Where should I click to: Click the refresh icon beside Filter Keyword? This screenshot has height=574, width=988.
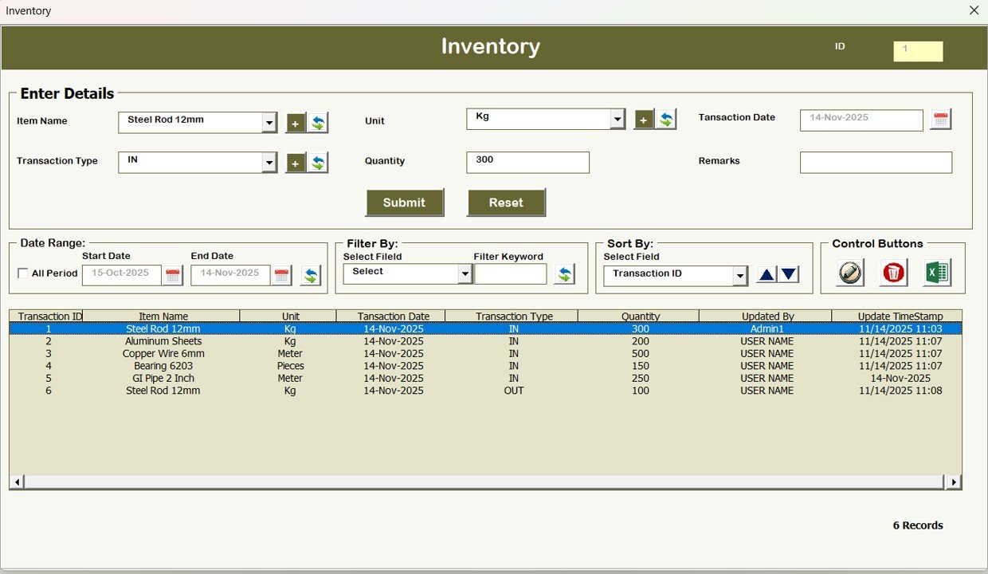pos(565,273)
